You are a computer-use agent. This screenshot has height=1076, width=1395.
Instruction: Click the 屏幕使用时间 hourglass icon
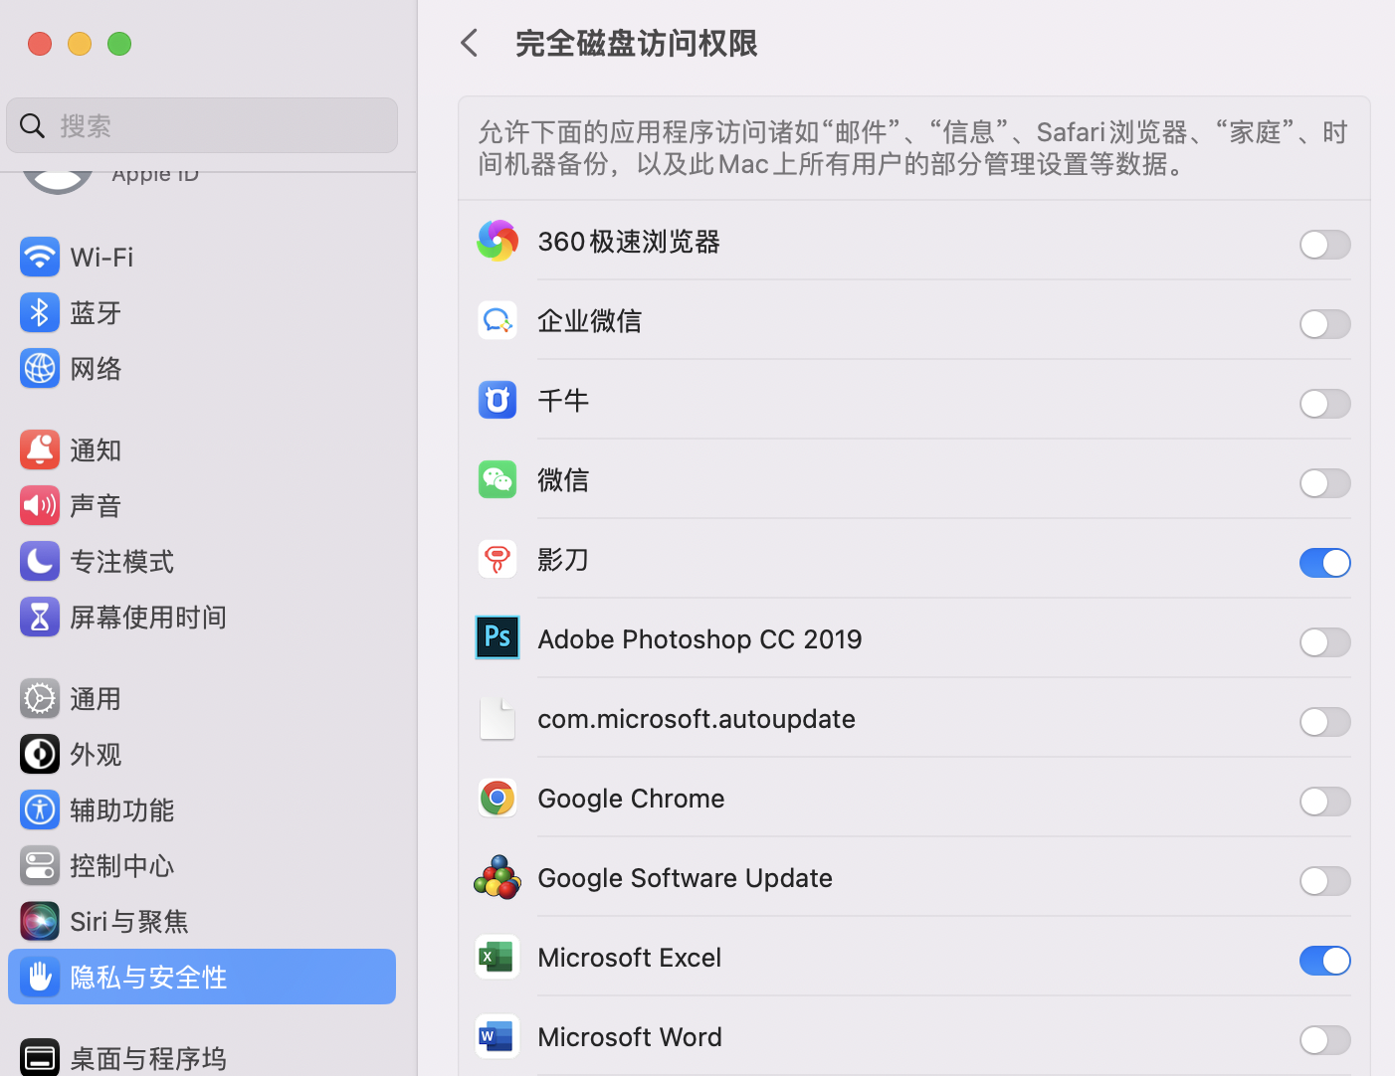(x=40, y=618)
